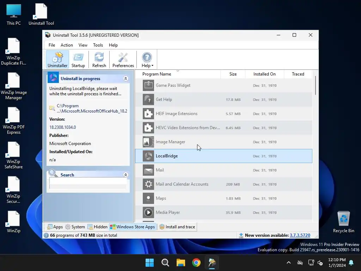Open the taskbar clock showing 12:10 PM

(x=337, y=263)
